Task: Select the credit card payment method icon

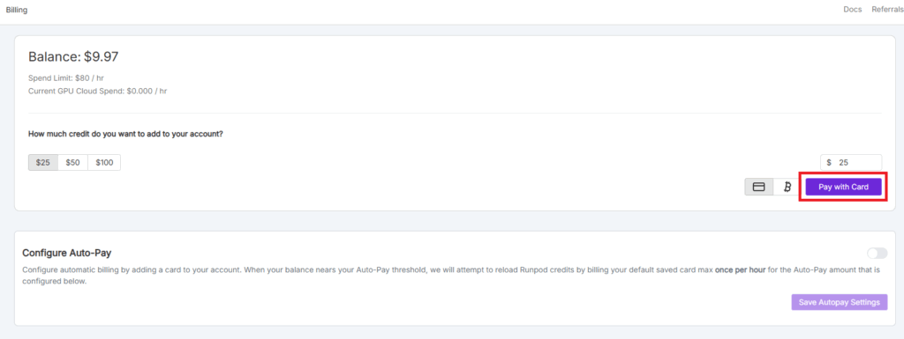Action: [759, 187]
